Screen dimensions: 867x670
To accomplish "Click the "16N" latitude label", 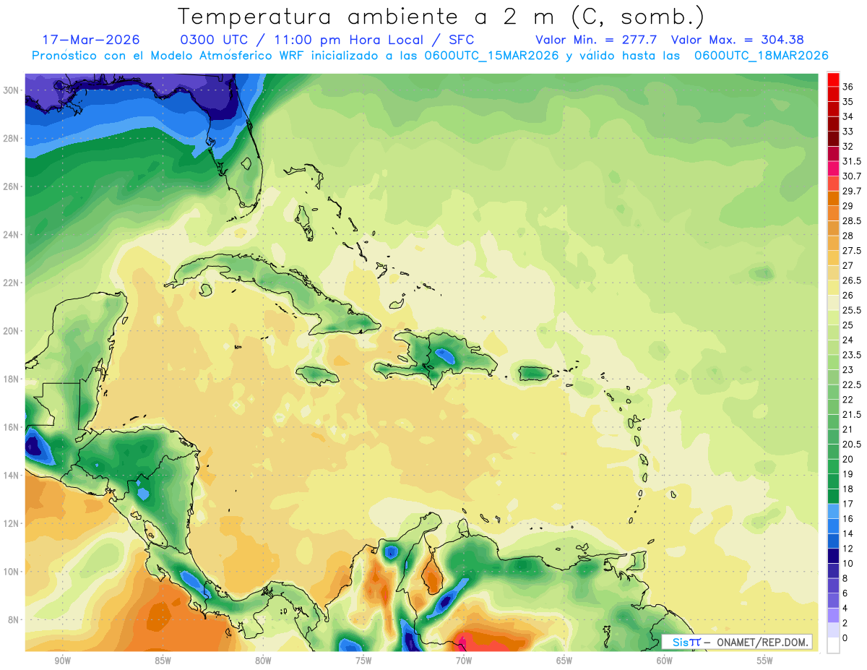I will pyautogui.click(x=11, y=427).
